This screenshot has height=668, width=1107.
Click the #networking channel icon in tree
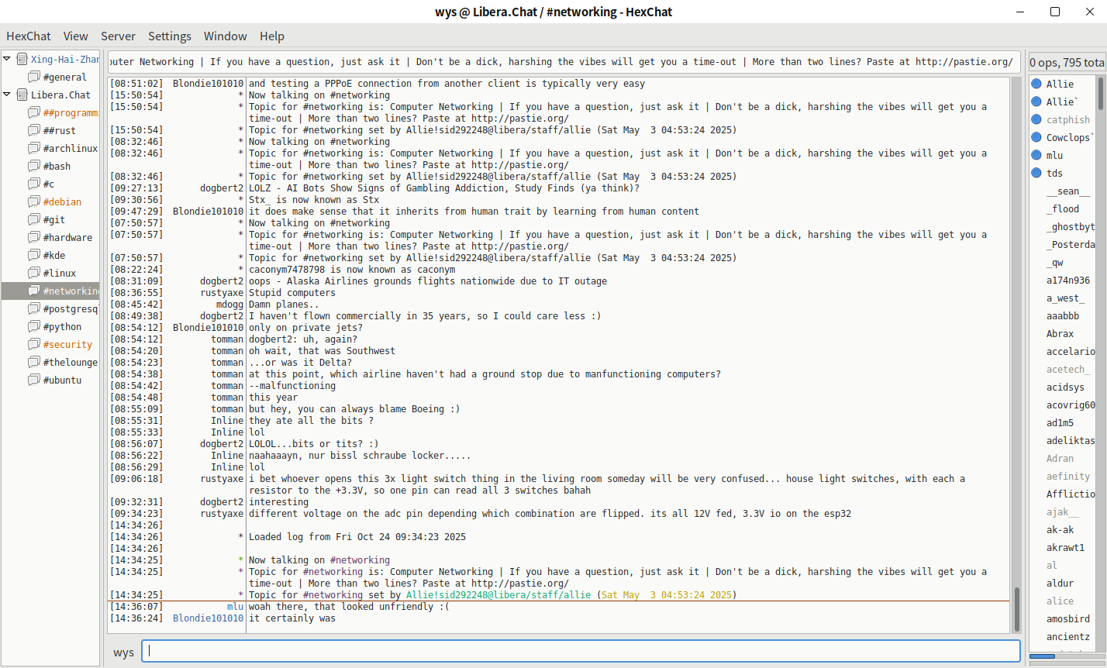point(34,291)
